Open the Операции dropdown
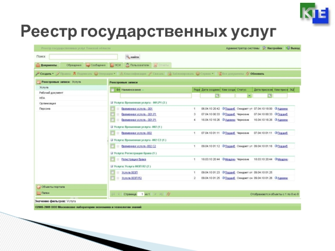This screenshot has width=335, height=251. coord(105,74)
